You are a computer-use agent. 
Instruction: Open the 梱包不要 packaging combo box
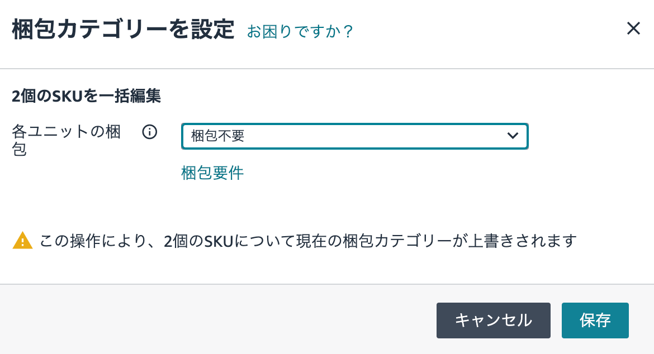point(354,136)
